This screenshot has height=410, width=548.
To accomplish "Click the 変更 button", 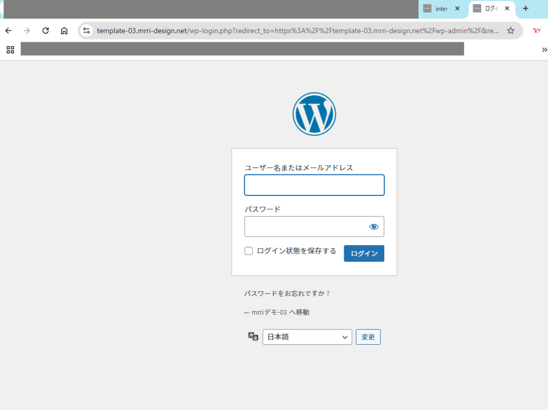I will coord(368,337).
